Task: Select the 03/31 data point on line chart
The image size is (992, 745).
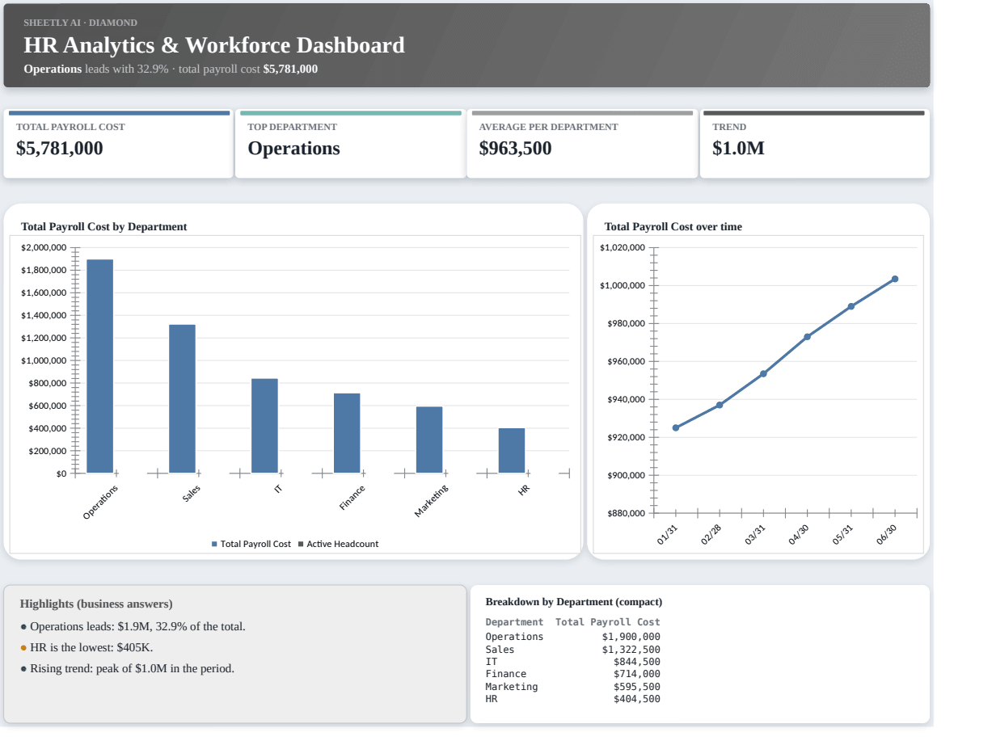Action: (x=763, y=373)
